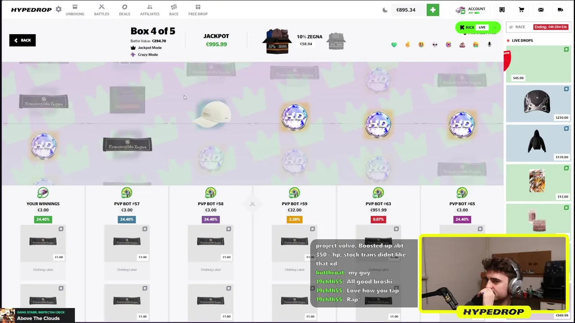
Task: Click the crossed swords icon between bots #58 and #59
Action: [x=252, y=204]
